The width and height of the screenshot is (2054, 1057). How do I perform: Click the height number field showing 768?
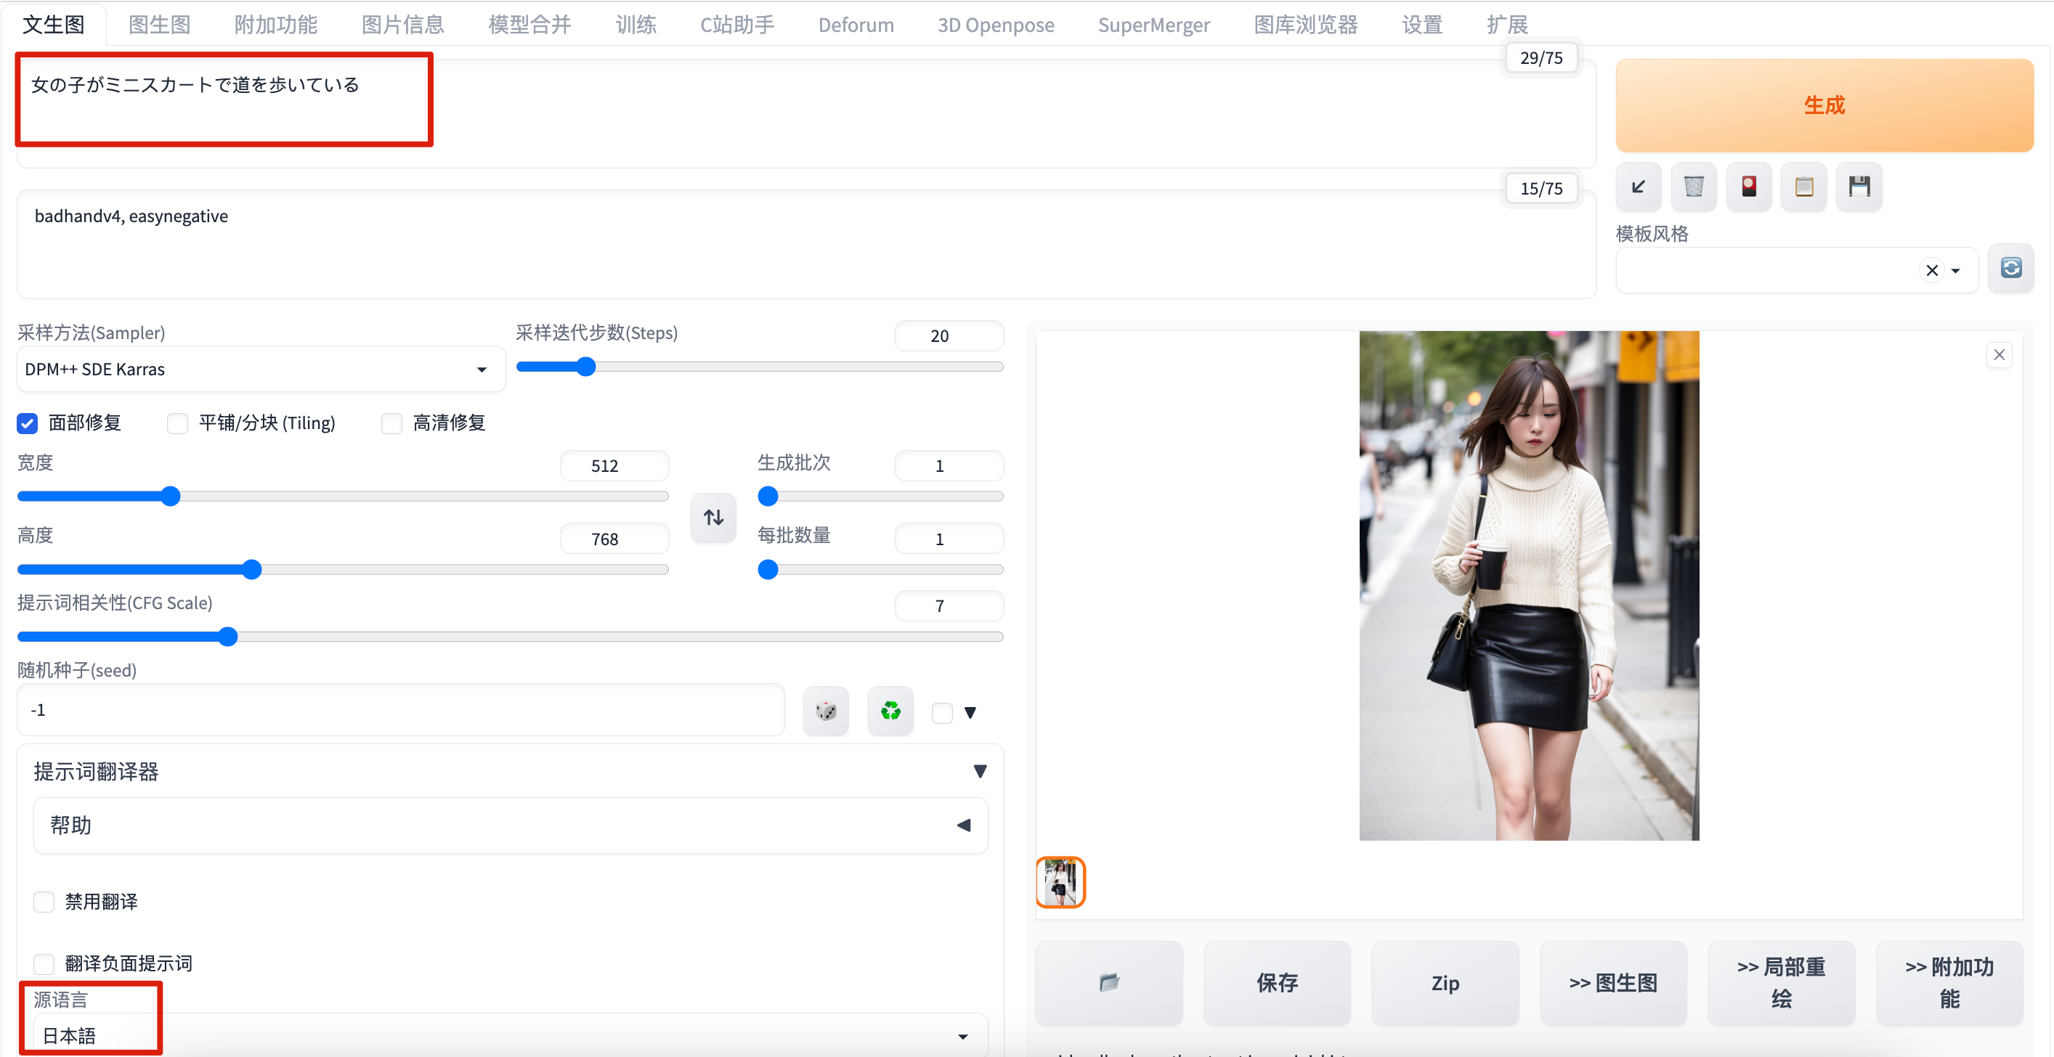pos(614,539)
